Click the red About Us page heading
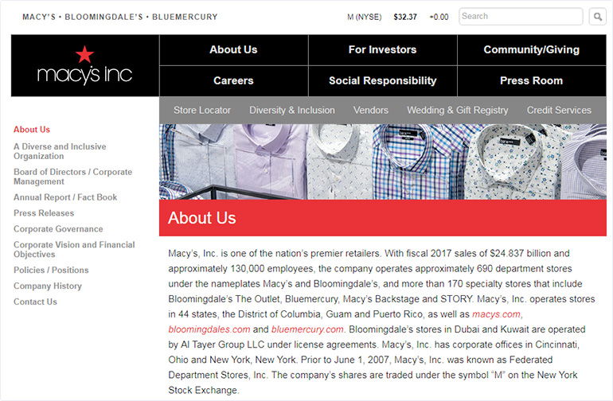 tap(202, 218)
